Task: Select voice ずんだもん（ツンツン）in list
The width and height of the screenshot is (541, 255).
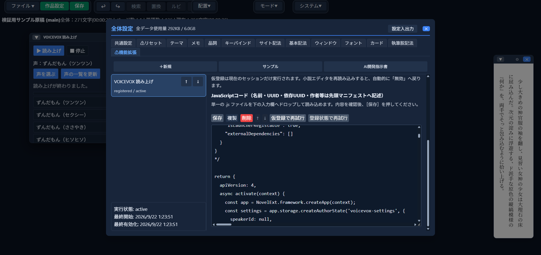Action: coord(69,102)
